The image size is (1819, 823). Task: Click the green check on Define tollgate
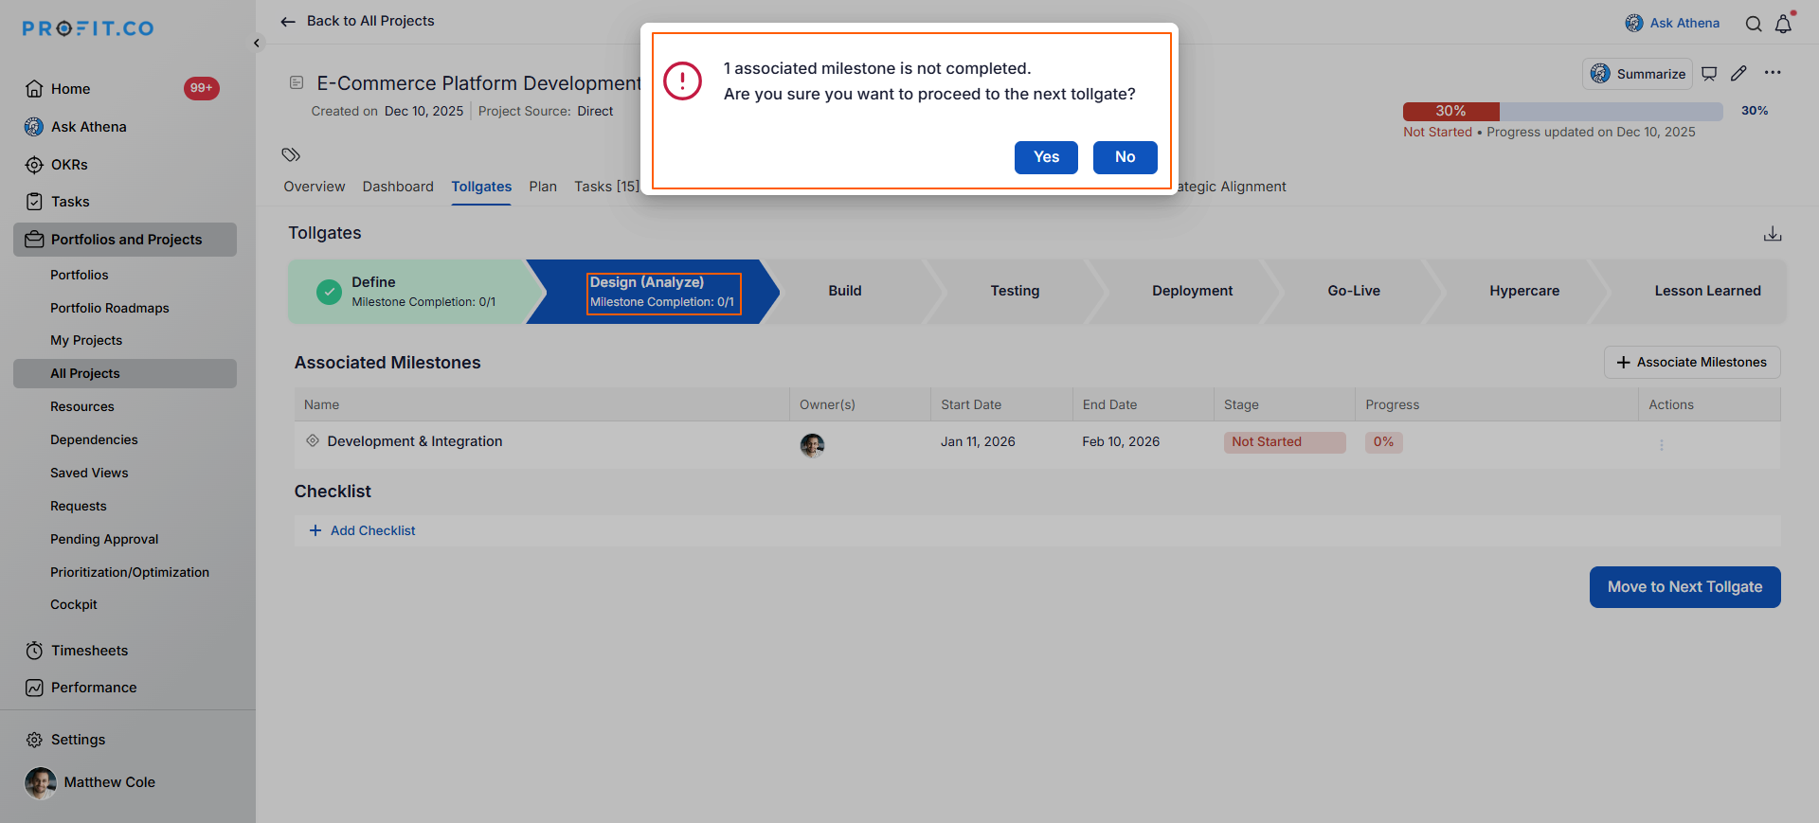coord(329,292)
